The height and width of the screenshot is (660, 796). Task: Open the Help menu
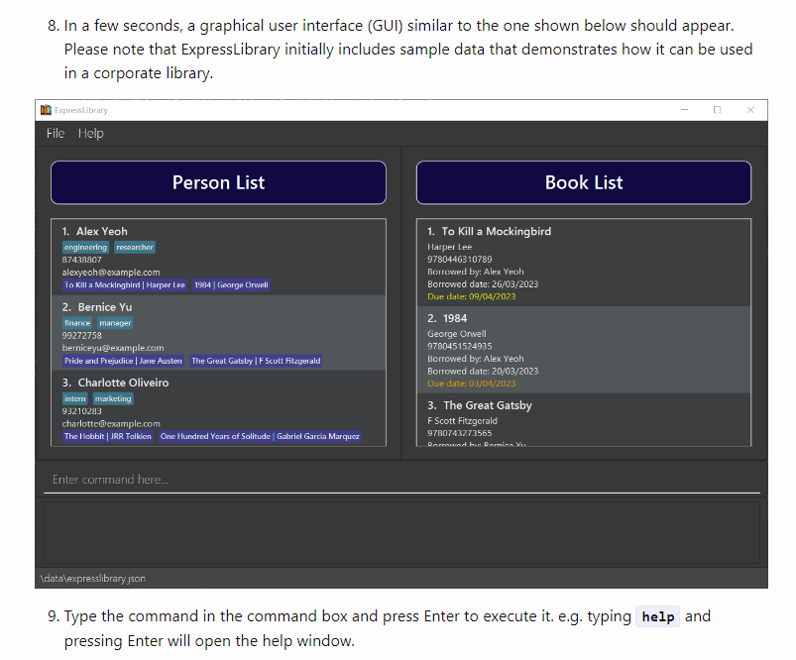[x=91, y=134]
